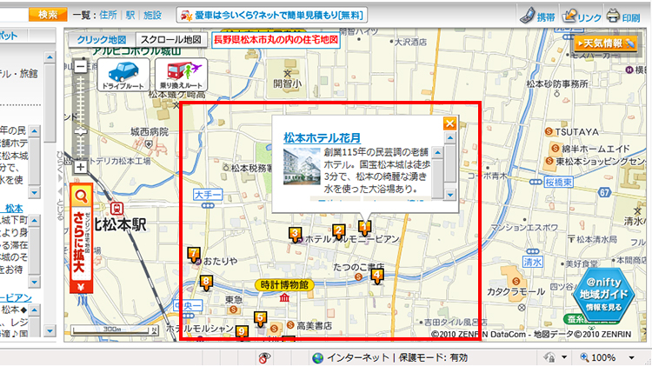Click the 中央一 intersection label

188,306
